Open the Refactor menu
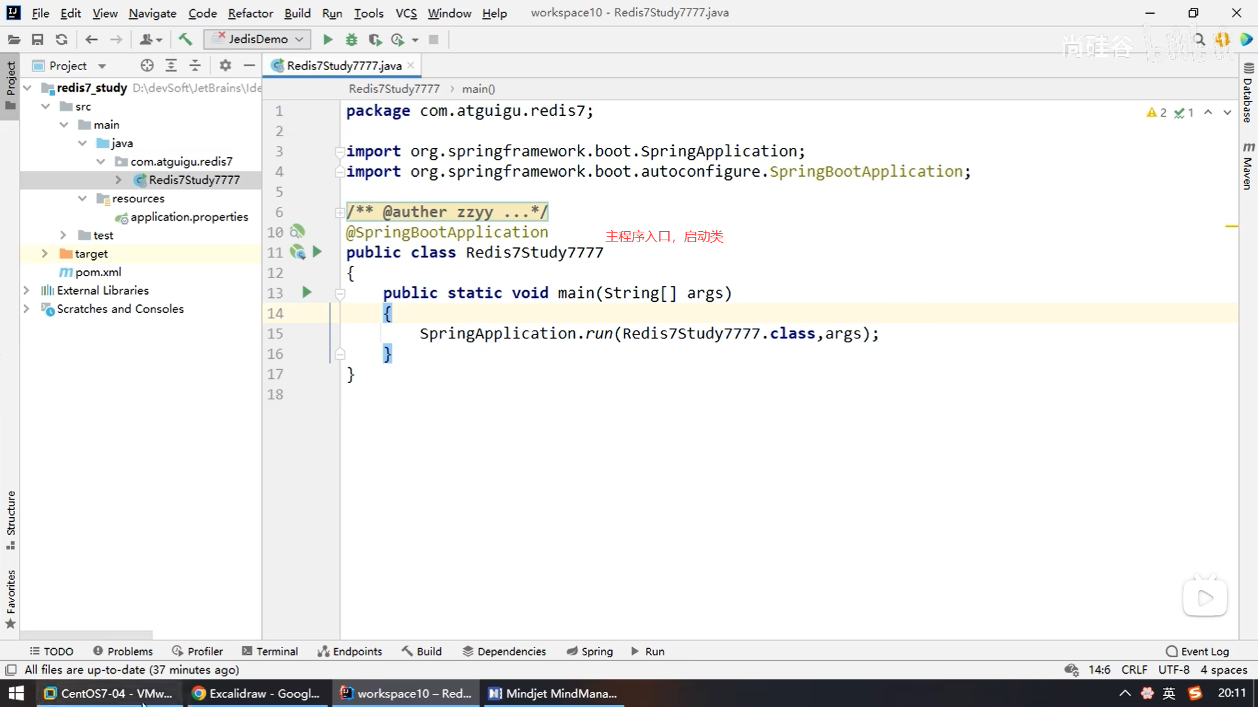This screenshot has width=1258, height=707. click(x=250, y=13)
